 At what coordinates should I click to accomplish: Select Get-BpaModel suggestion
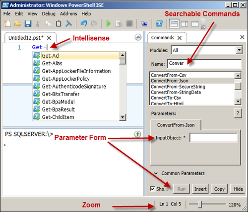[x=76, y=102]
